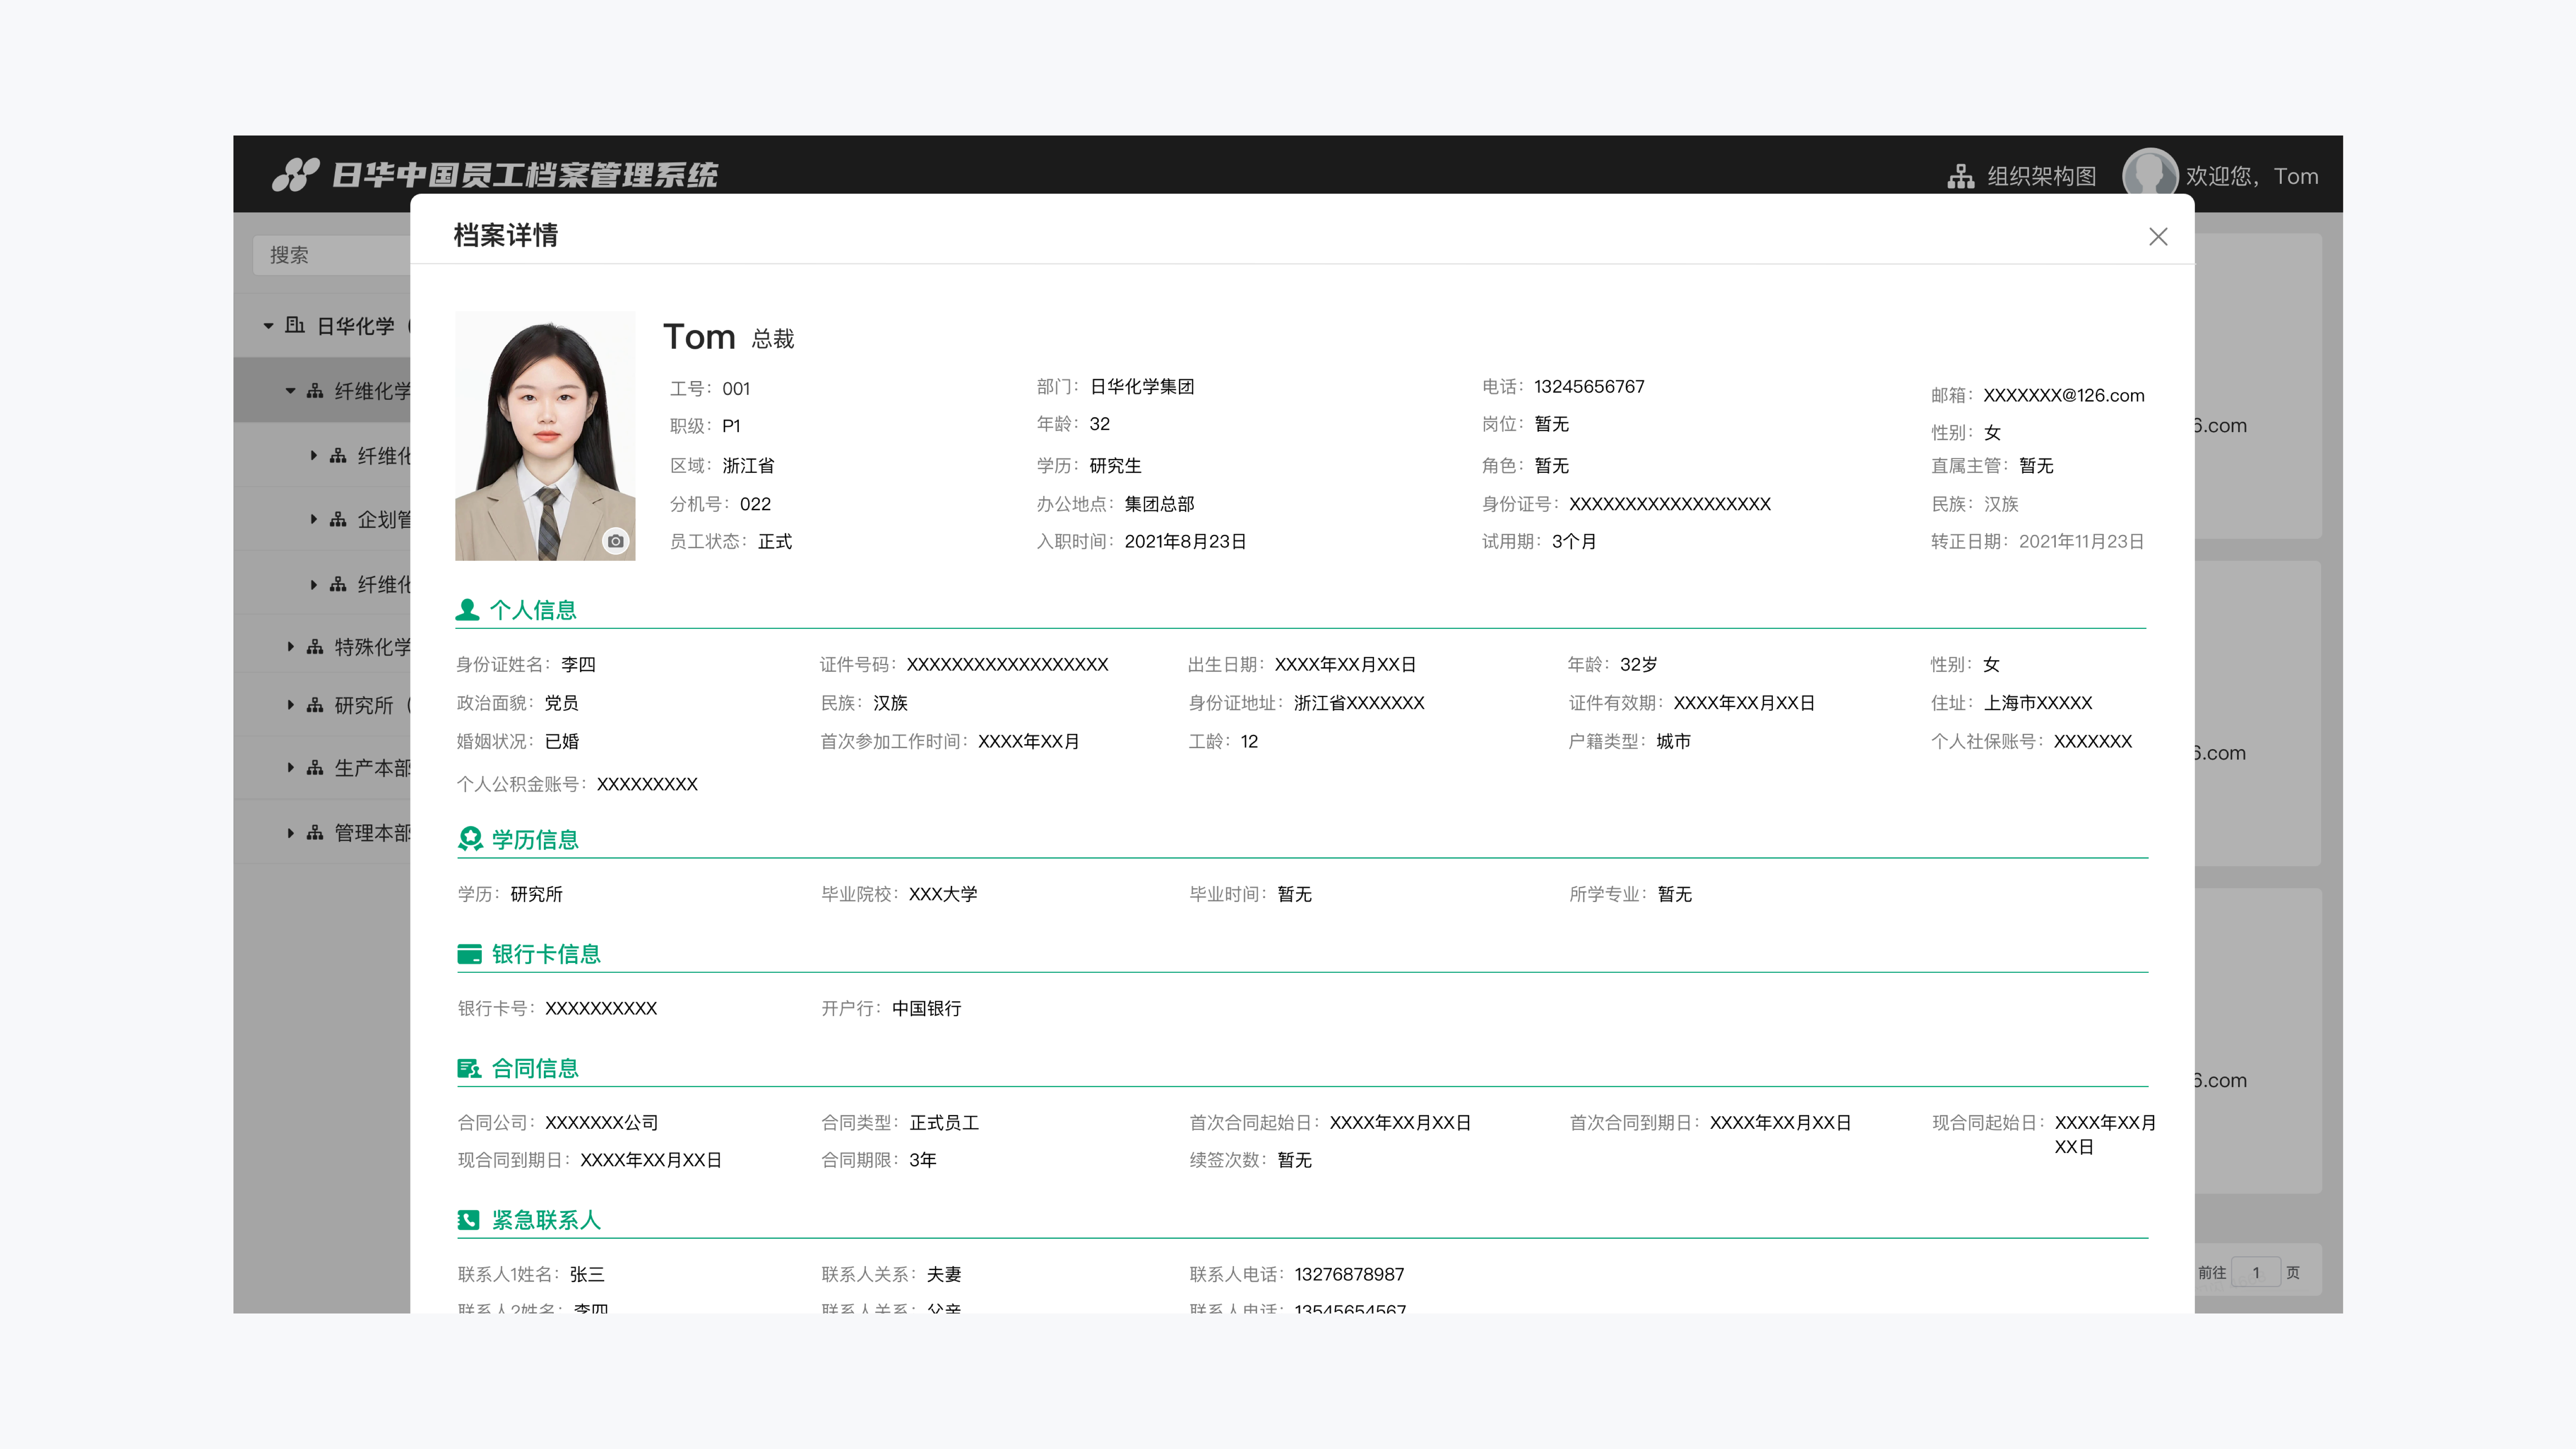Expand the 管理本部 tree node arrow
2576x1449 pixels.
291,833
